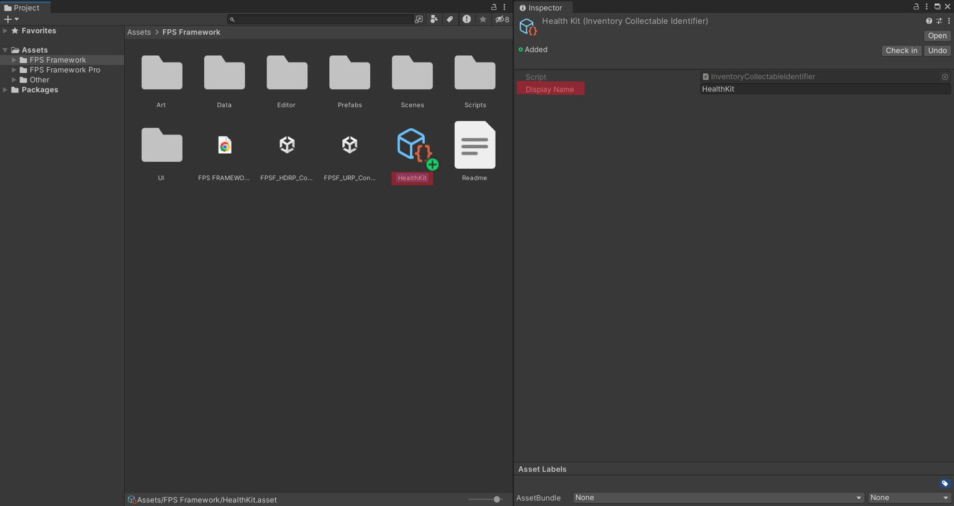
Task: Click the project search field
Action: click(x=320, y=19)
